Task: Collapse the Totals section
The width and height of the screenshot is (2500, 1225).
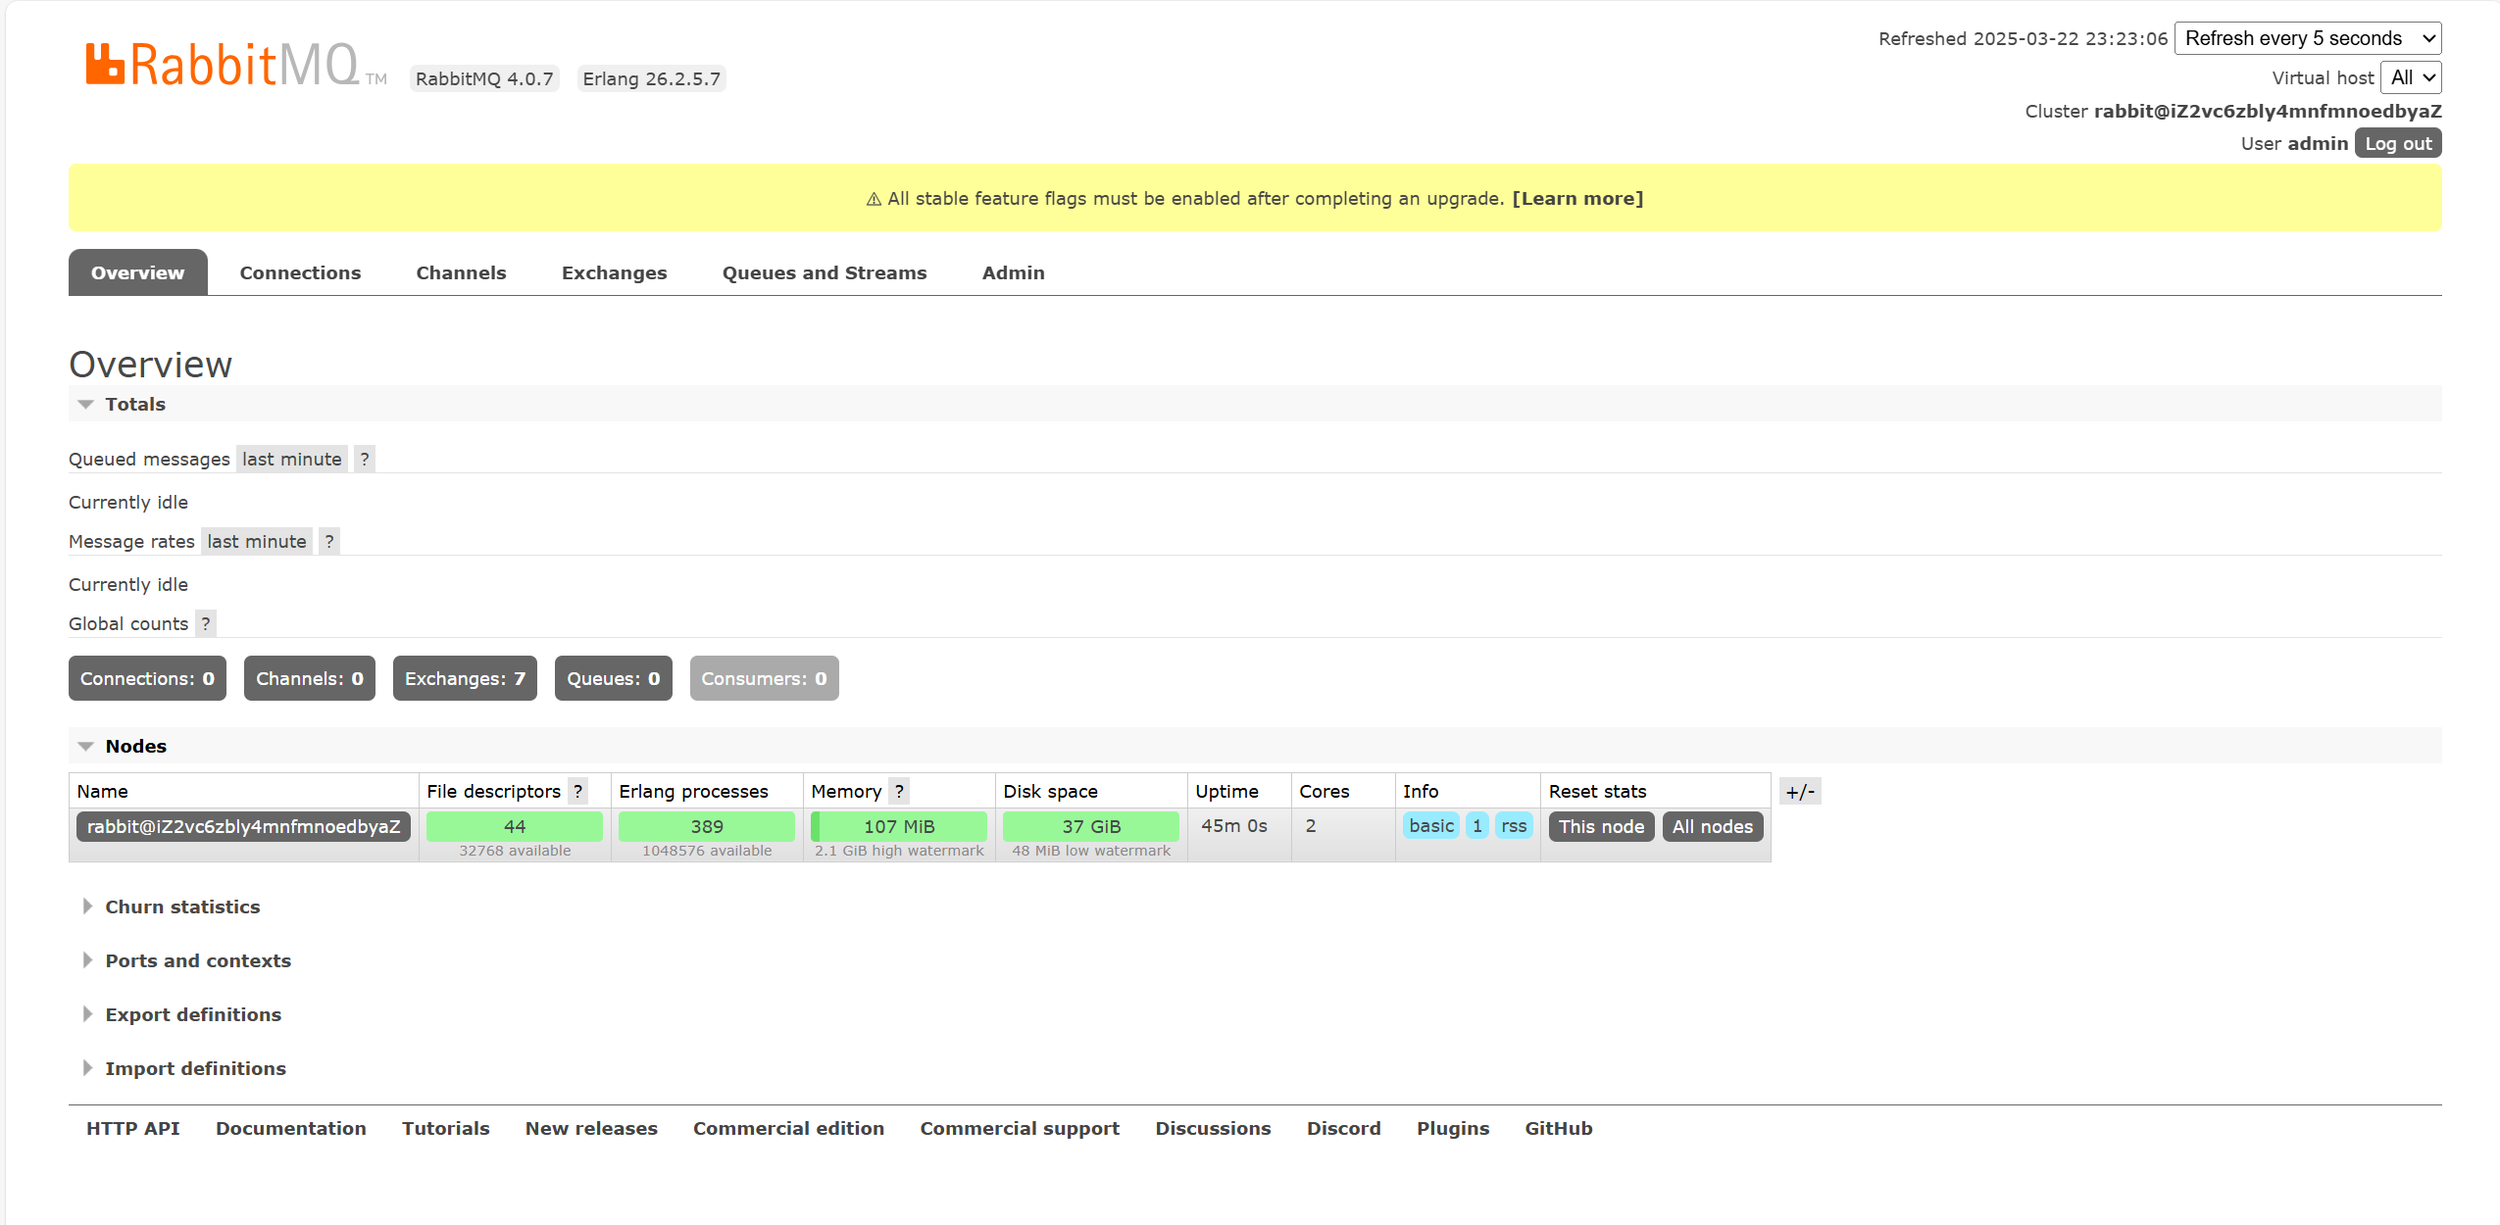Action: [134, 404]
